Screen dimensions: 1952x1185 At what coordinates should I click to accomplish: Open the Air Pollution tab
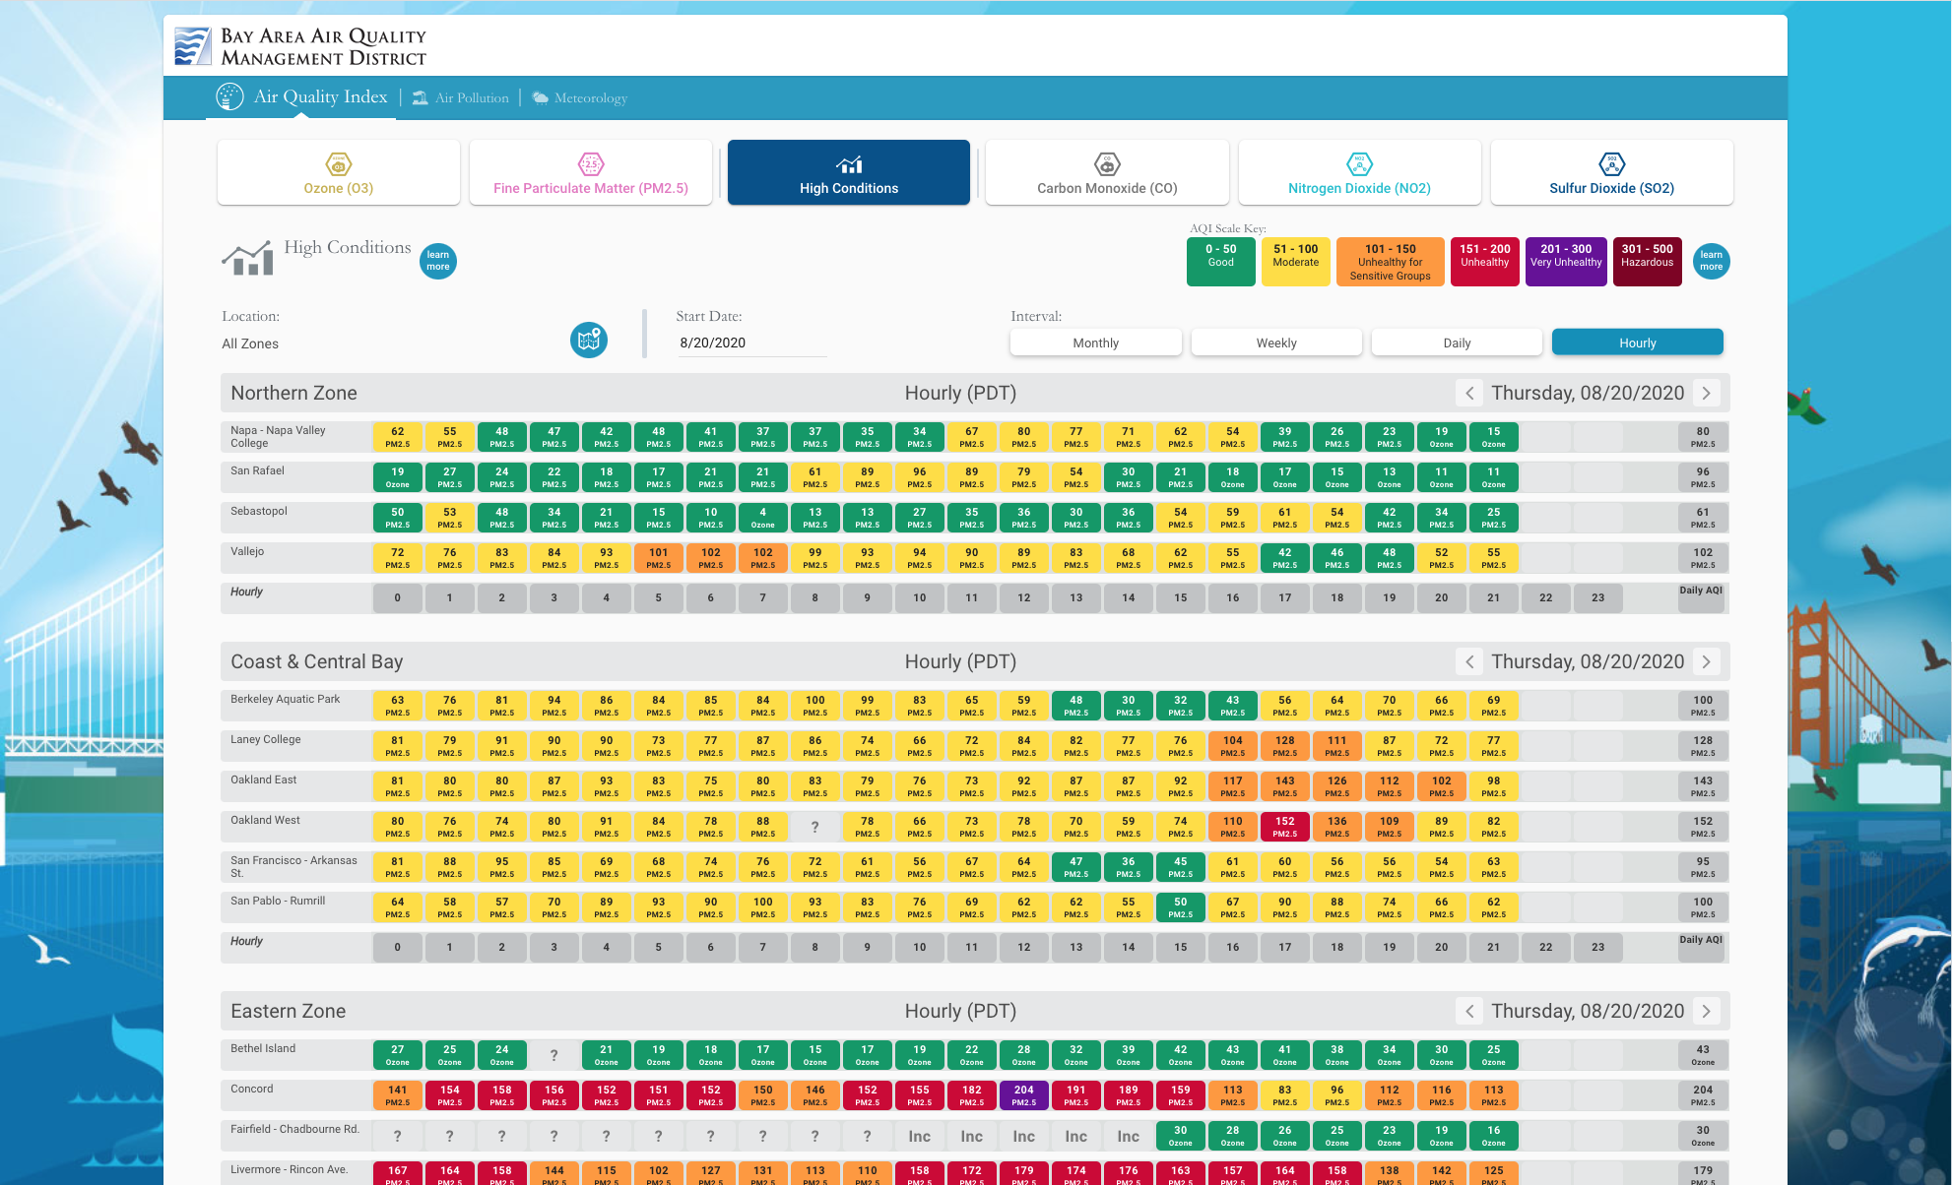(x=460, y=97)
